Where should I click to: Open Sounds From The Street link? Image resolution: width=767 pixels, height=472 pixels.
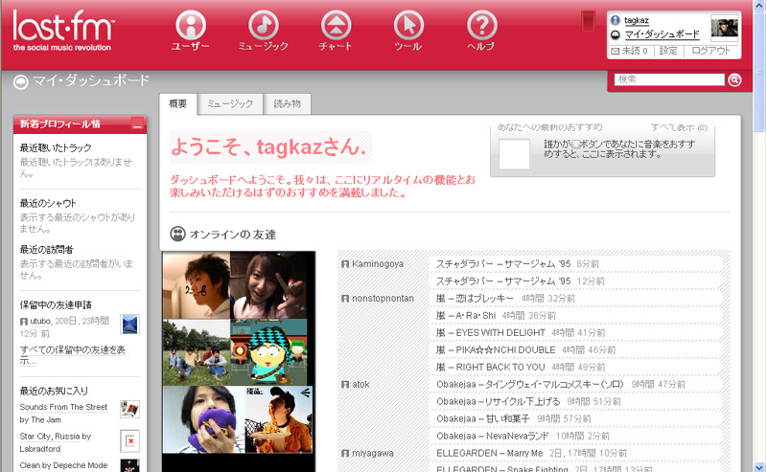[x=63, y=407]
